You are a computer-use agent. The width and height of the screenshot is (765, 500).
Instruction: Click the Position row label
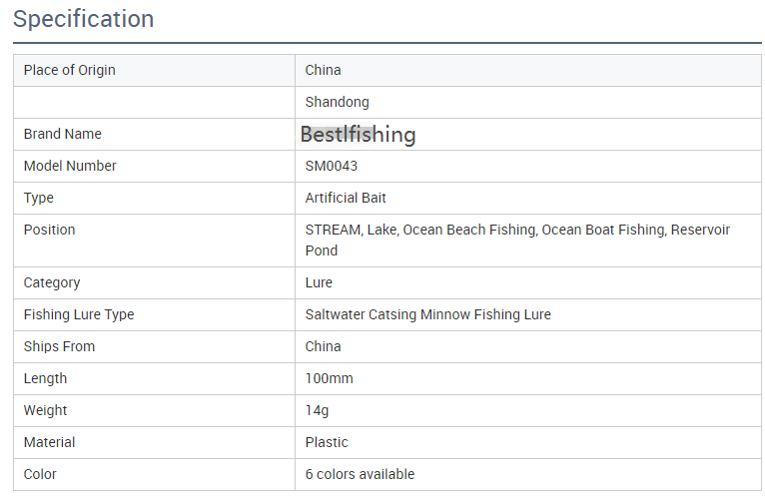[49, 230]
